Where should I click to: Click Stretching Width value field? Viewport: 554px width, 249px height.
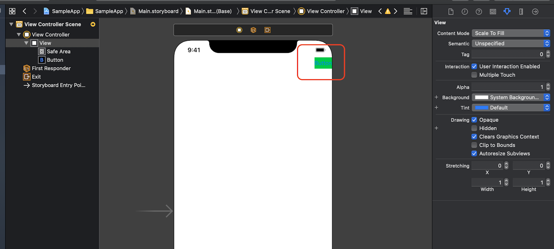487,182
